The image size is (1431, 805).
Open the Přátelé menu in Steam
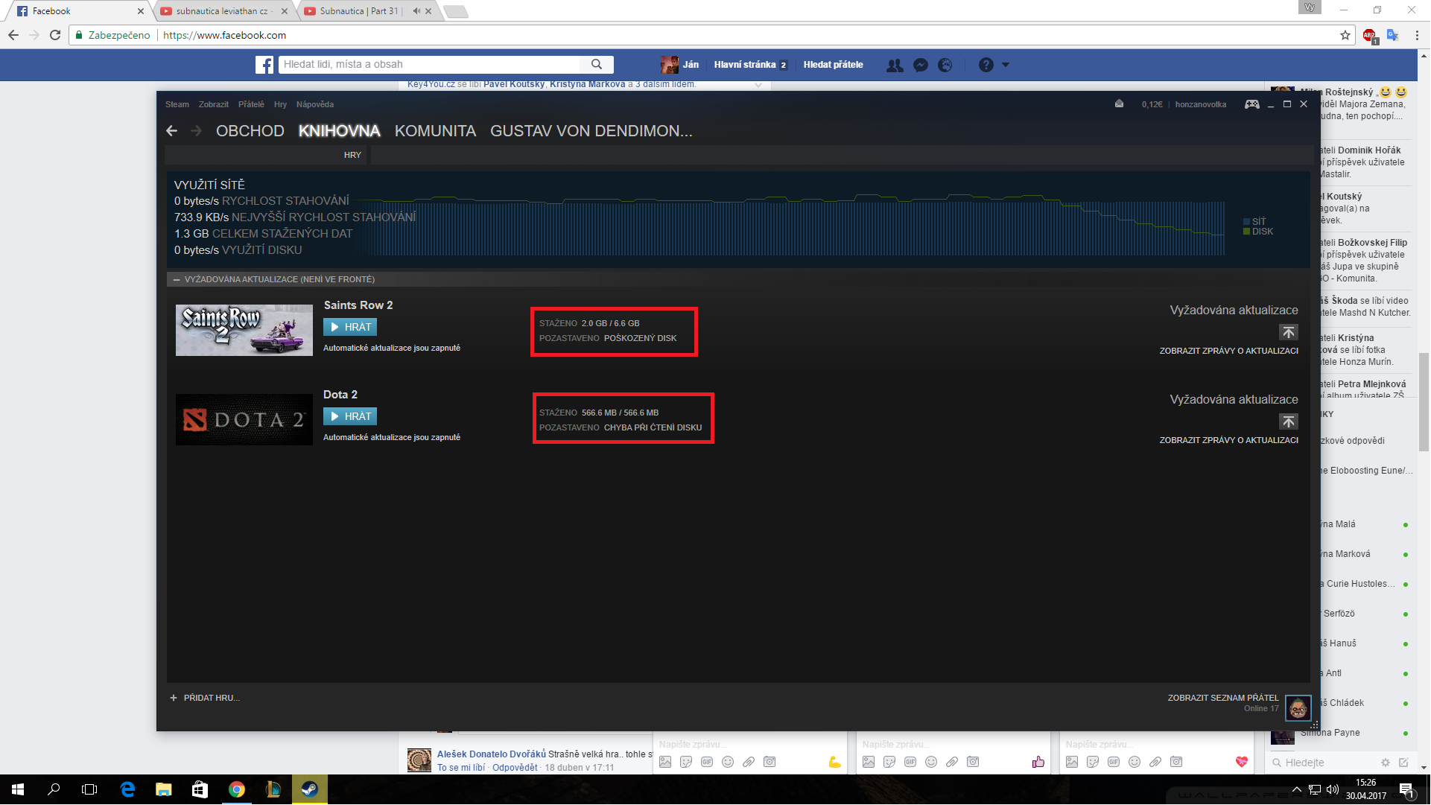pos(251,104)
